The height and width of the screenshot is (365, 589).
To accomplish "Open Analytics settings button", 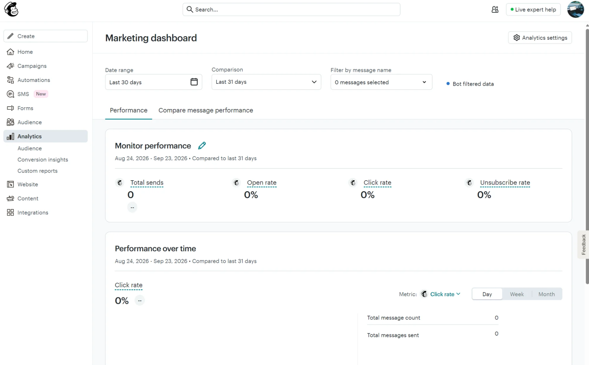I will [540, 38].
